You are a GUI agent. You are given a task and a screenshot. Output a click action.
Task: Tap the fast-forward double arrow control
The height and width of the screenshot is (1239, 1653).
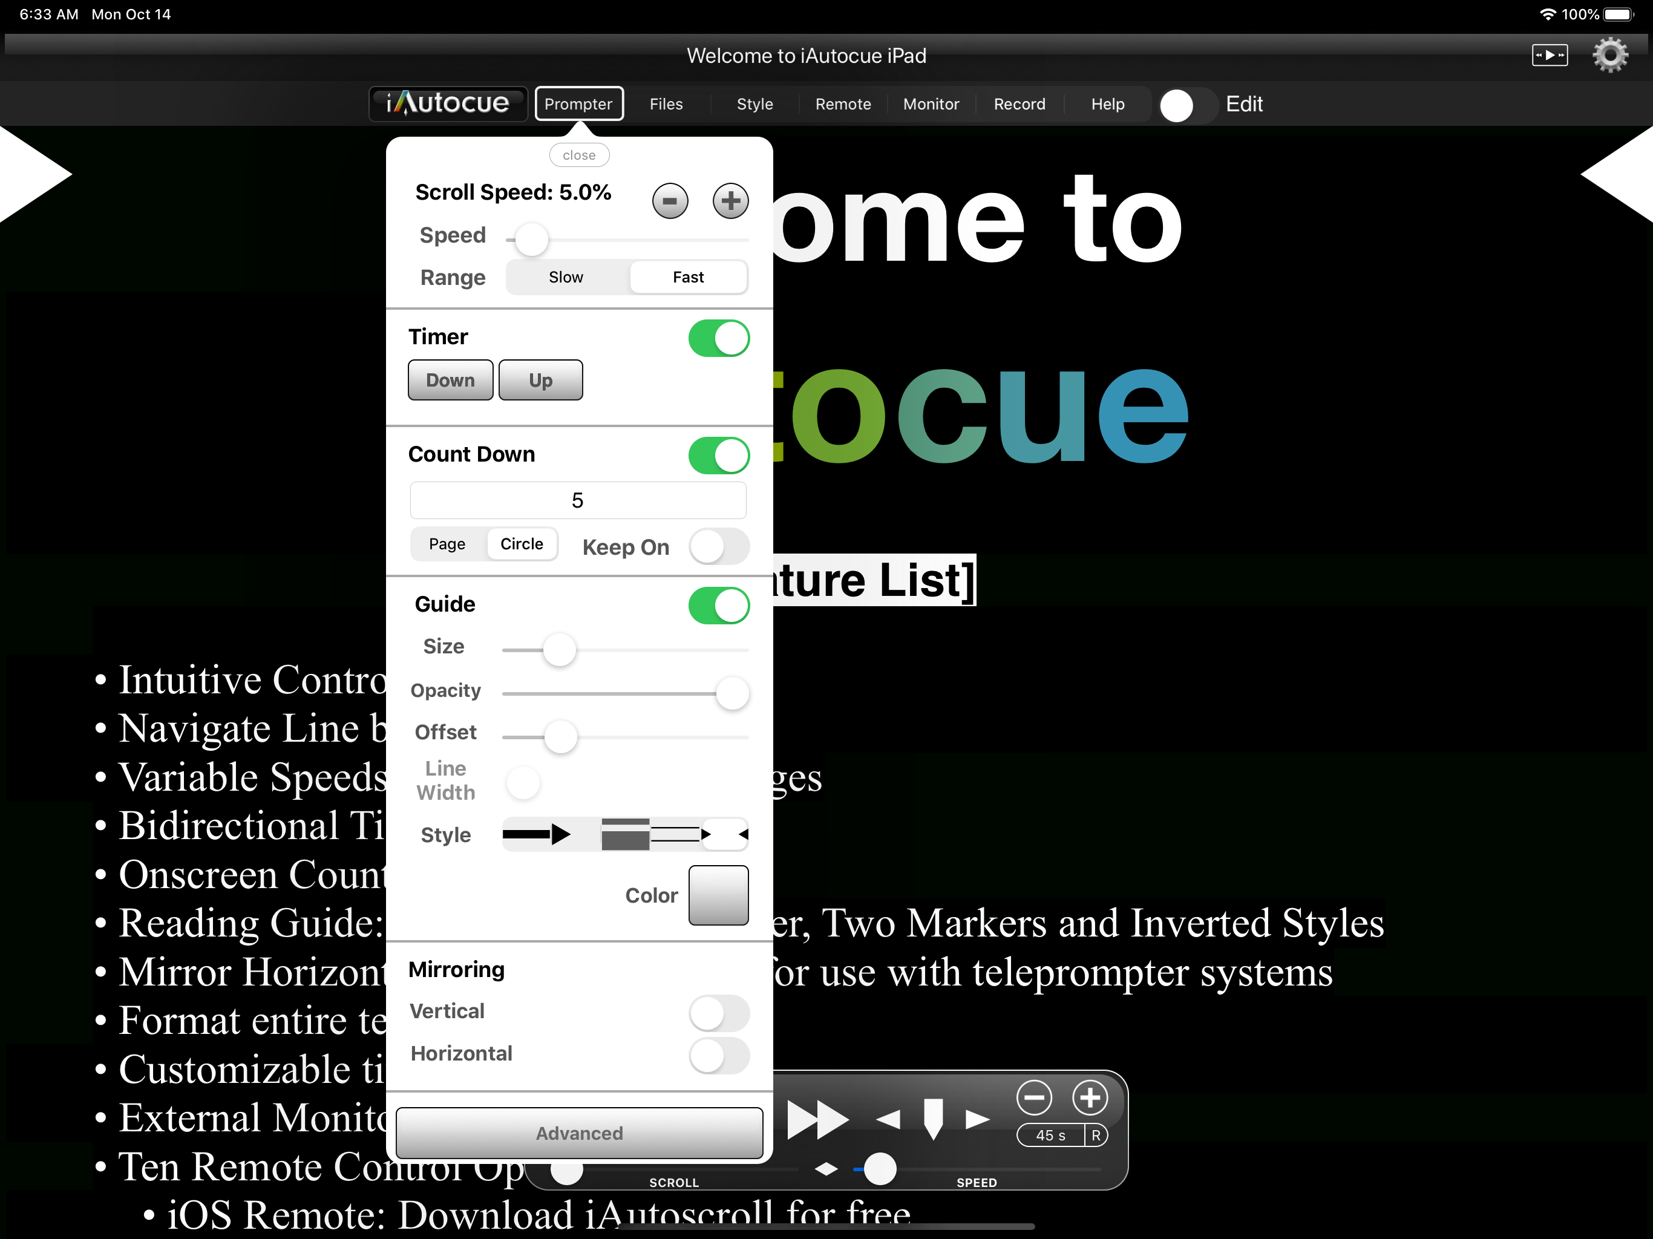817,1119
